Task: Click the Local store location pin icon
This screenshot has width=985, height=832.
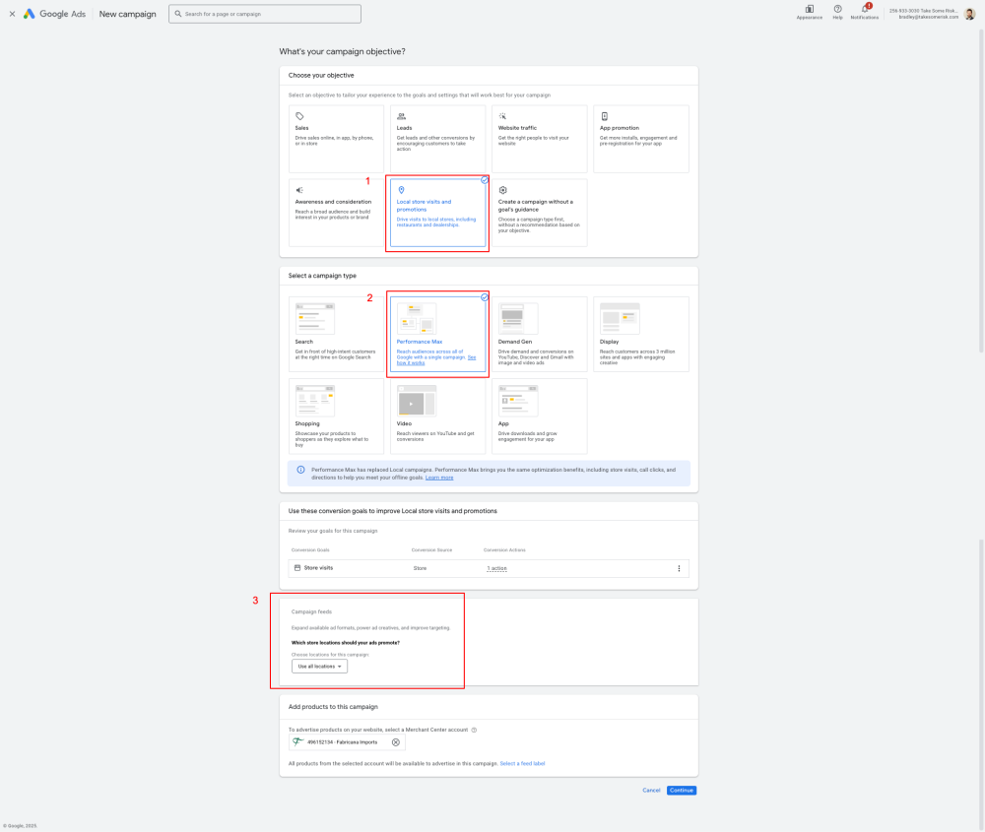Action: [402, 190]
